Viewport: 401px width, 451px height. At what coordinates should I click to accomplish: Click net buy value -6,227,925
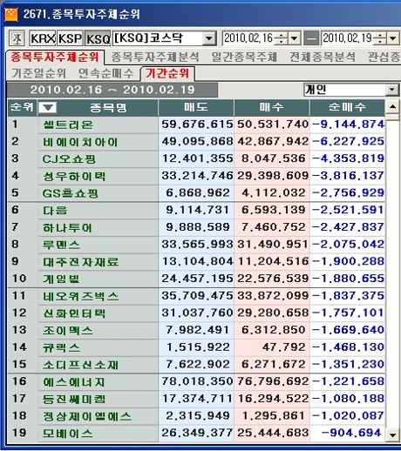pos(349,141)
